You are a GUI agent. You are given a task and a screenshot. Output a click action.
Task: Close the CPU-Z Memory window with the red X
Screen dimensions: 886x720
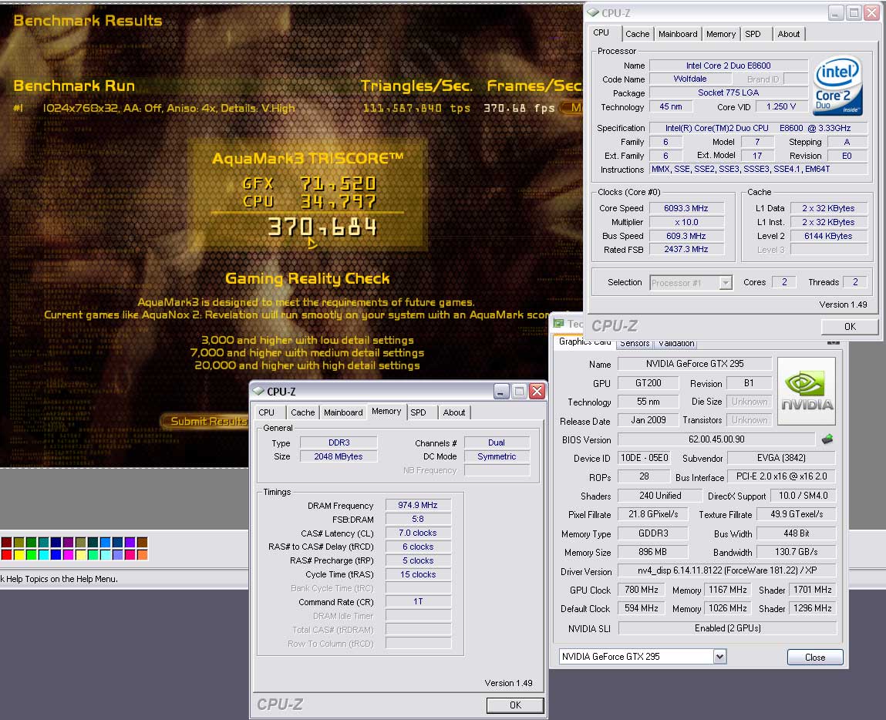tap(537, 391)
